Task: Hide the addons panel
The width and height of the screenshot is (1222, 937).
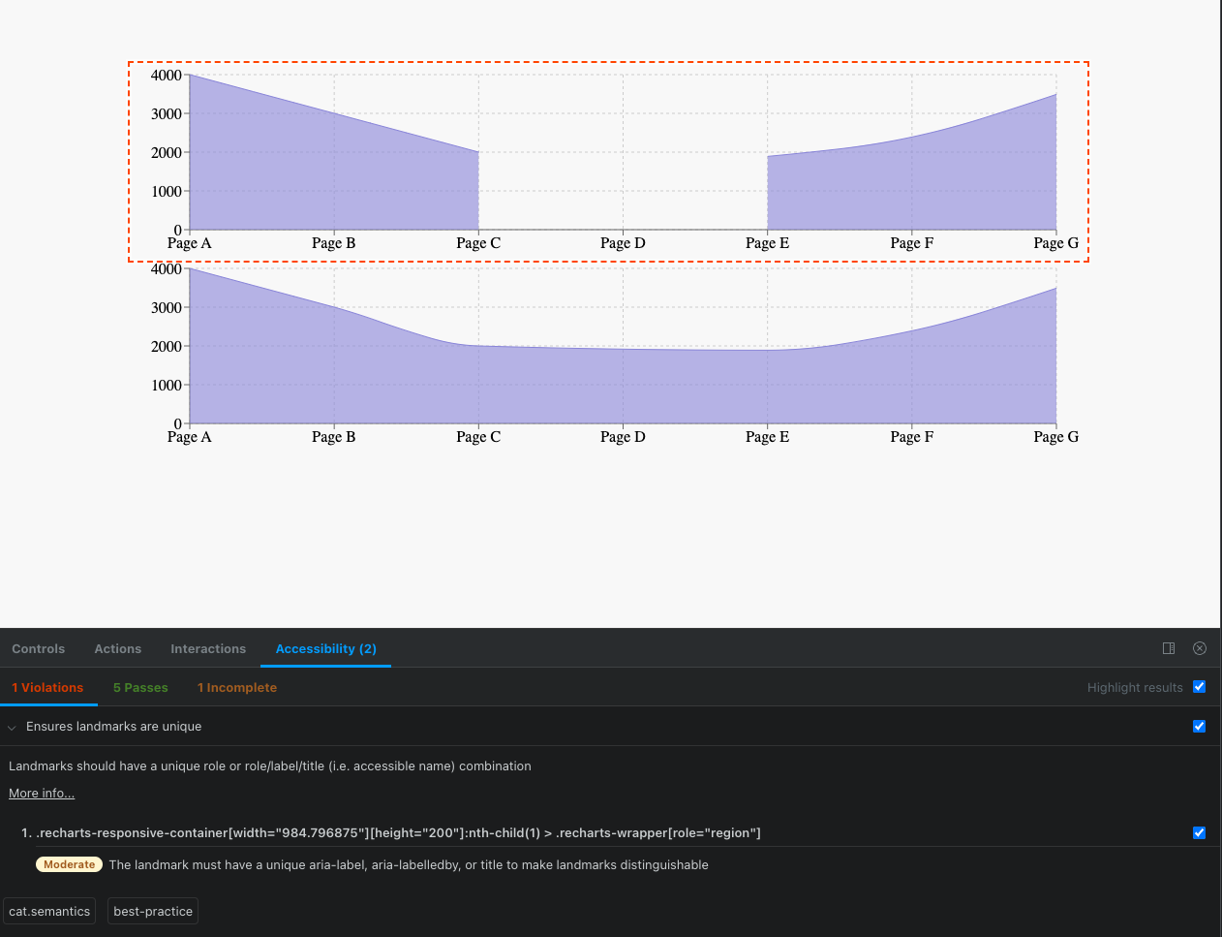Action: click(x=1200, y=648)
